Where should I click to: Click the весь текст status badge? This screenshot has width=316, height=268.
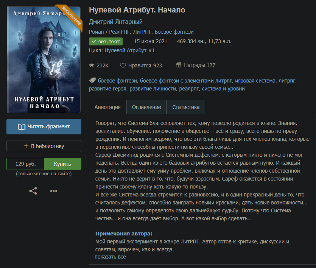point(106,42)
